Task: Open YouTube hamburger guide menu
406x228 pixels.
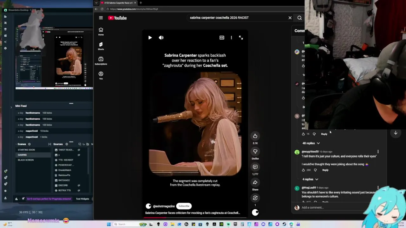Action: [101, 18]
